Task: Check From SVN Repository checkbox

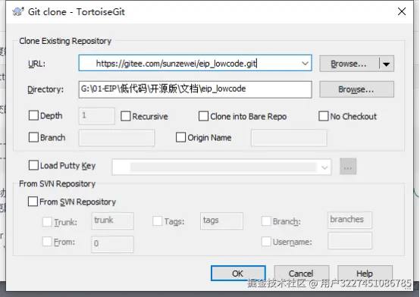Action: pyautogui.click(x=33, y=202)
